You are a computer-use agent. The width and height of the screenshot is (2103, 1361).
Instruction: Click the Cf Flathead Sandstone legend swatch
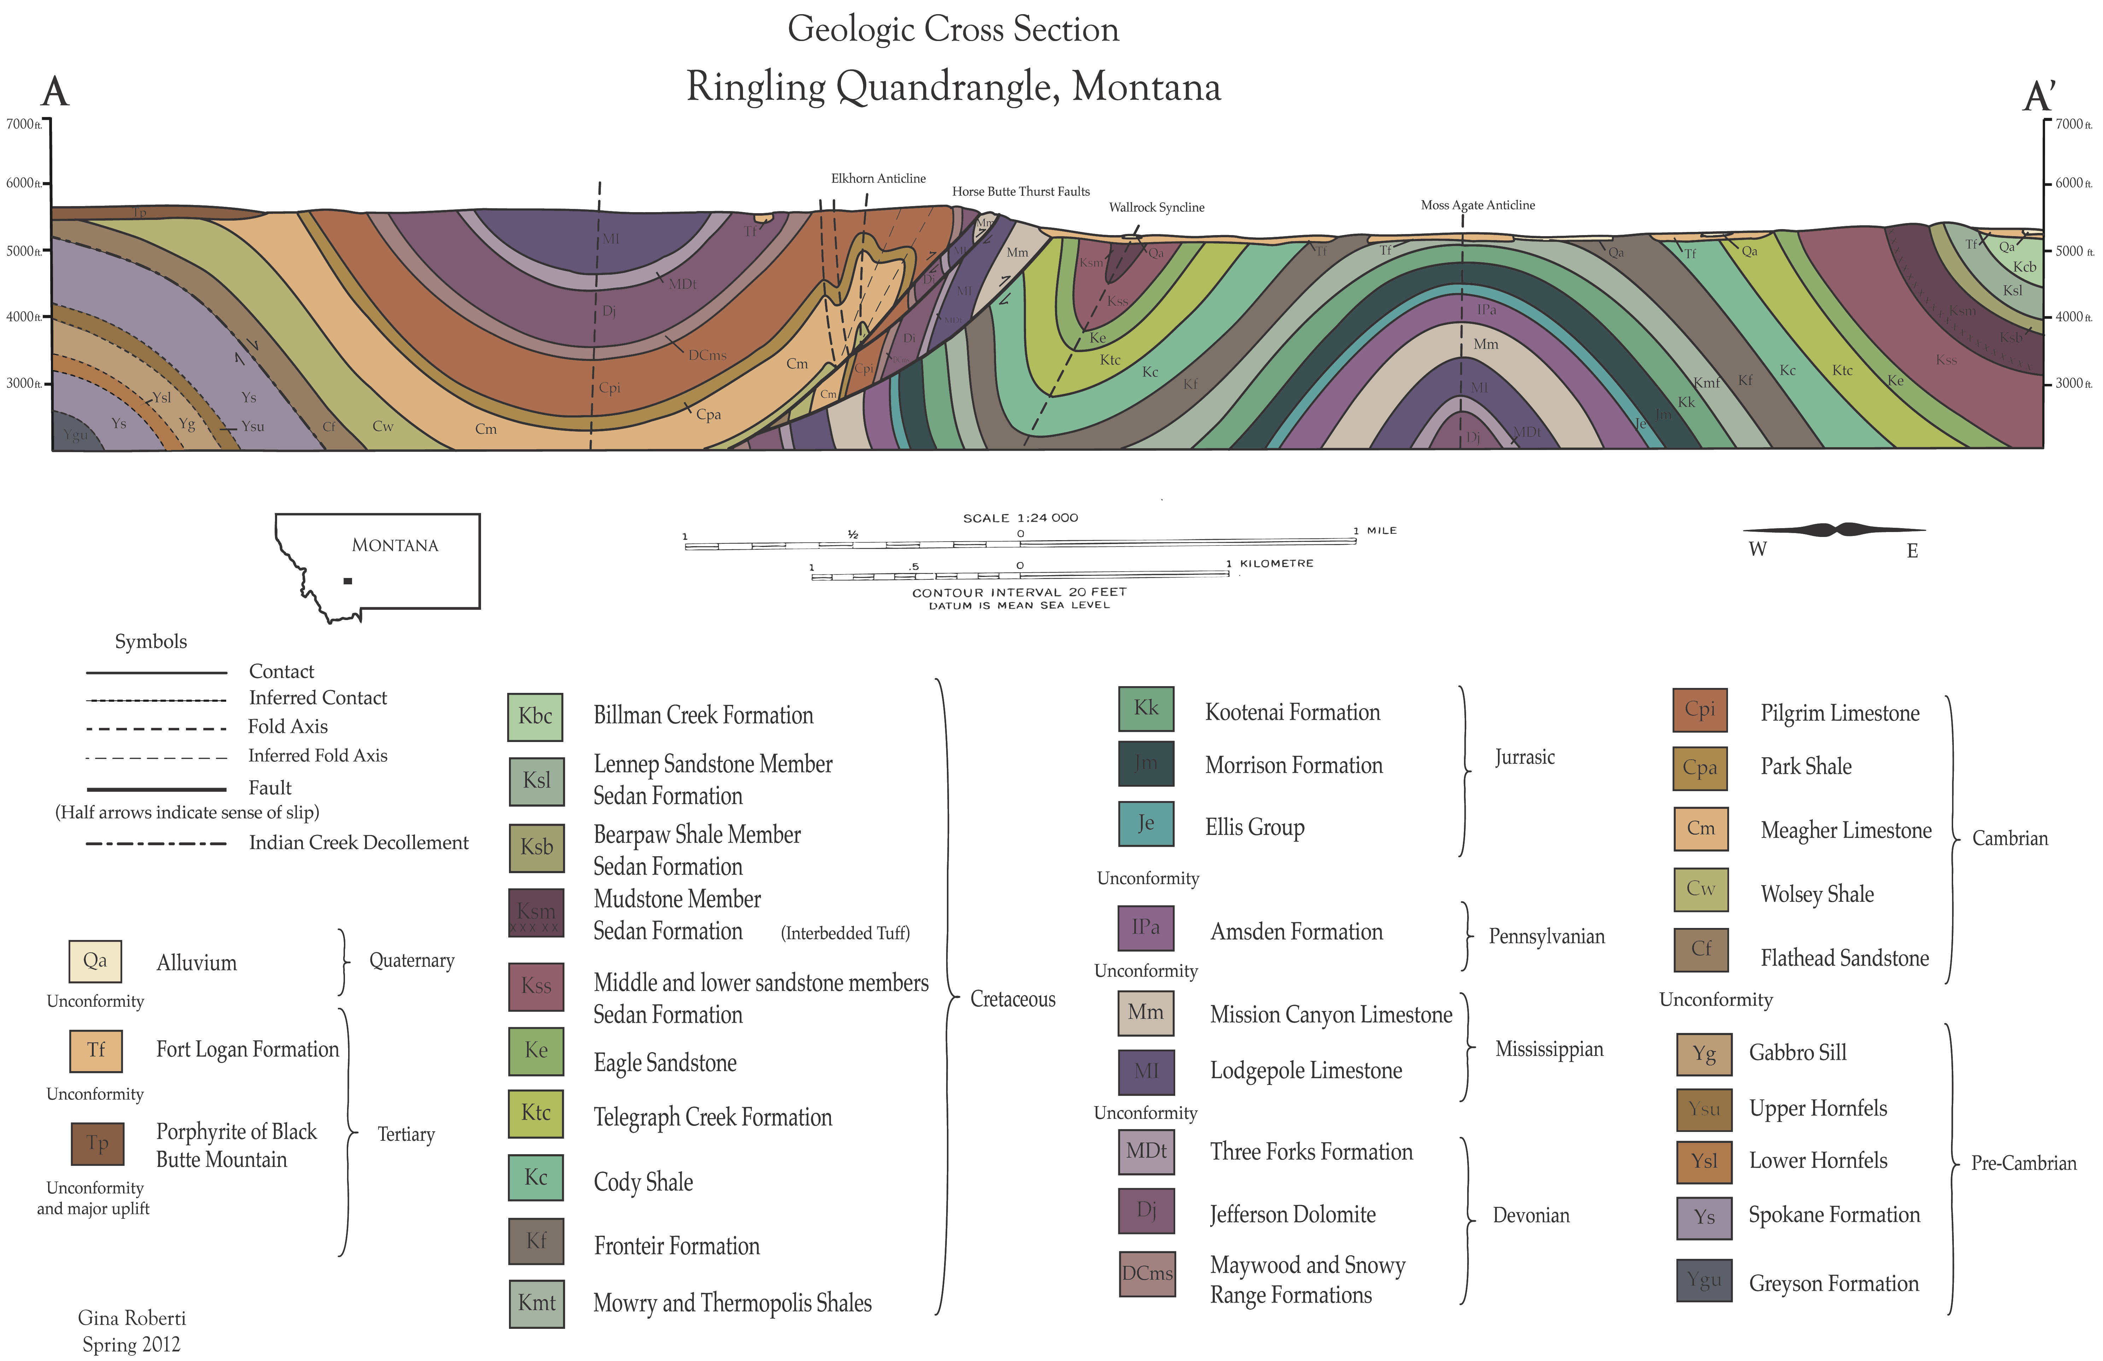(1701, 950)
